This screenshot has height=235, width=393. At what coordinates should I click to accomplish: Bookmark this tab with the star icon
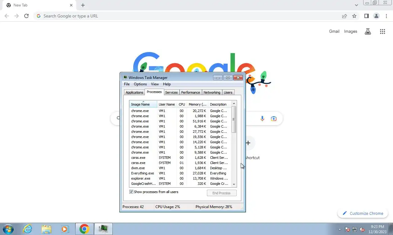coord(354,16)
